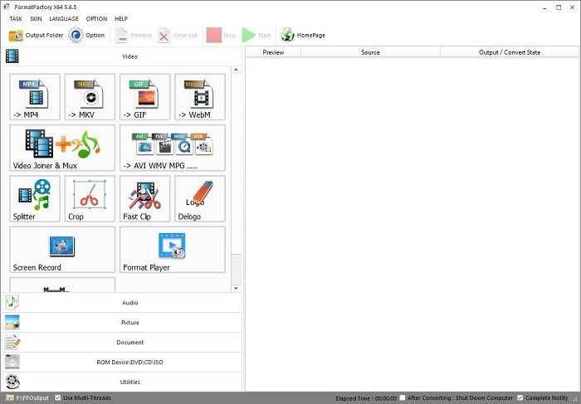This screenshot has width=581, height=404.
Task: Open the Crop tool
Action: [x=90, y=199]
